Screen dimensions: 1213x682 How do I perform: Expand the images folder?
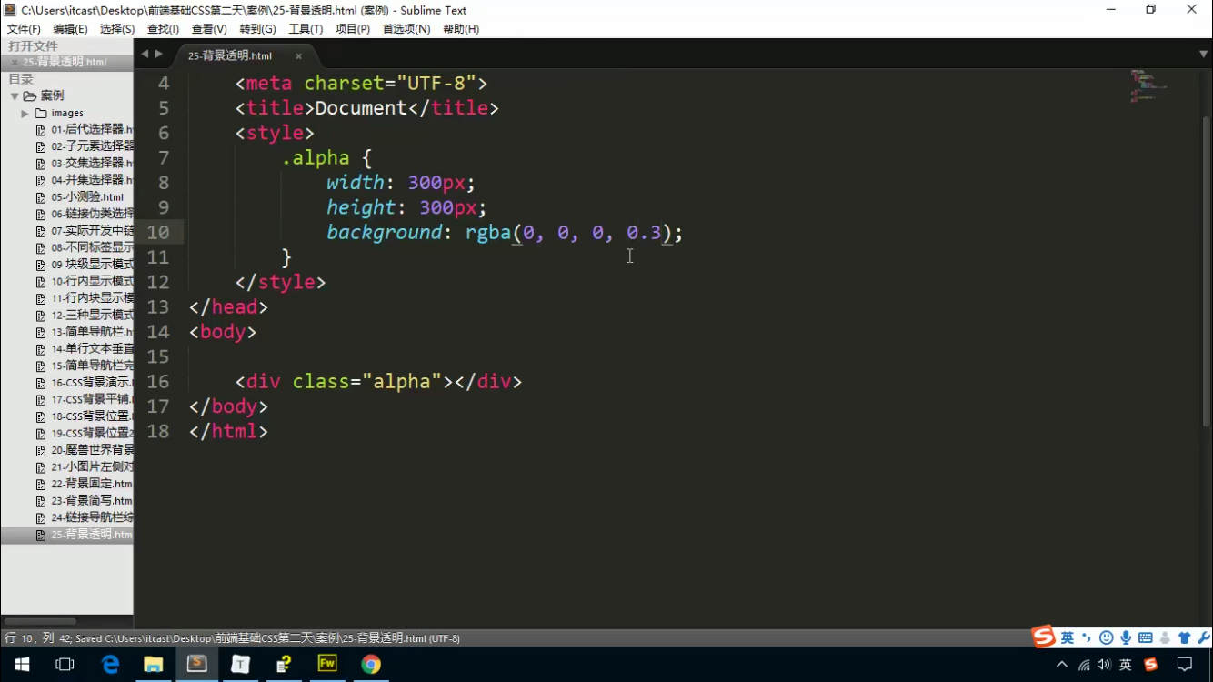(x=25, y=113)
